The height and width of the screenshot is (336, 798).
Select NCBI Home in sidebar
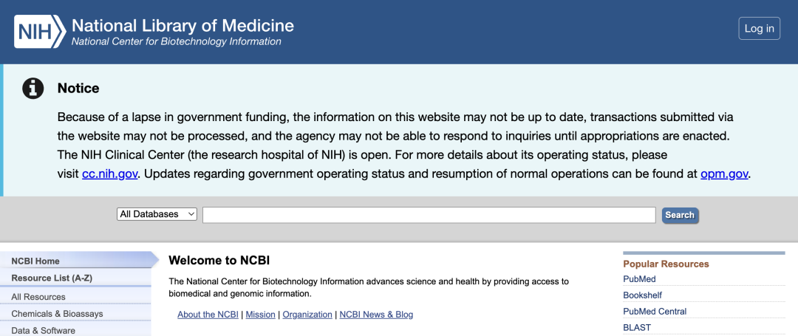tap(35, 261)
